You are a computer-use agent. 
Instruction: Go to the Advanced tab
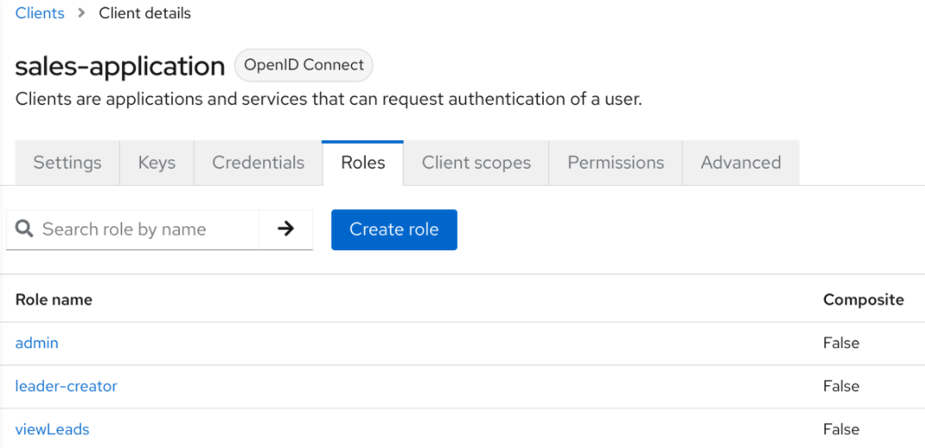[740, 163]
